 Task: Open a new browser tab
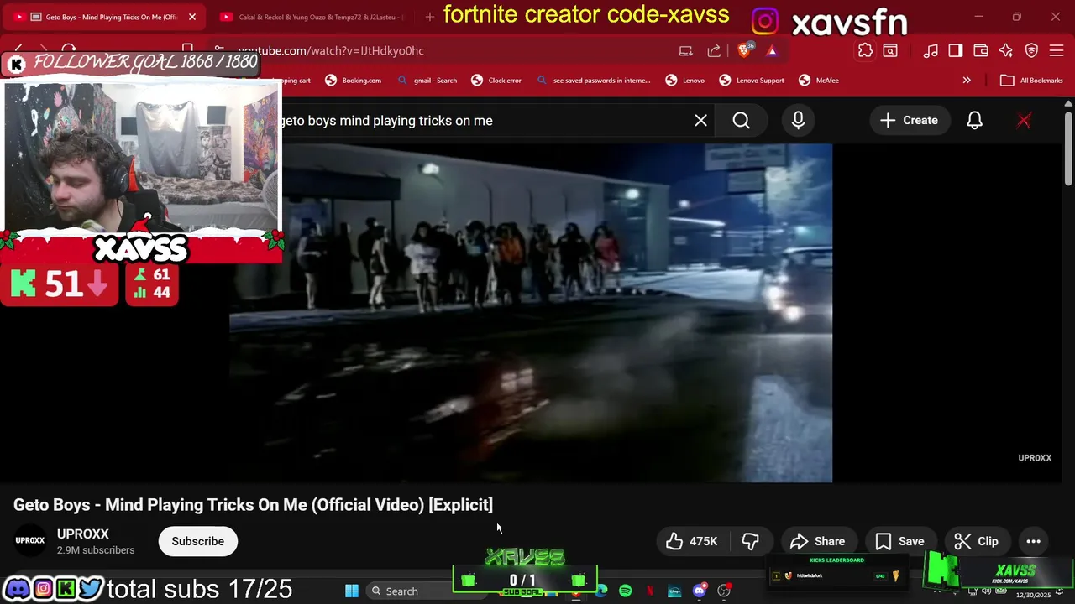tap(430, 17)
